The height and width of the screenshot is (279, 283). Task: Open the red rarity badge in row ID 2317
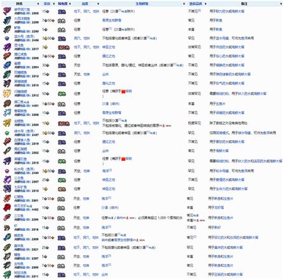64,48
